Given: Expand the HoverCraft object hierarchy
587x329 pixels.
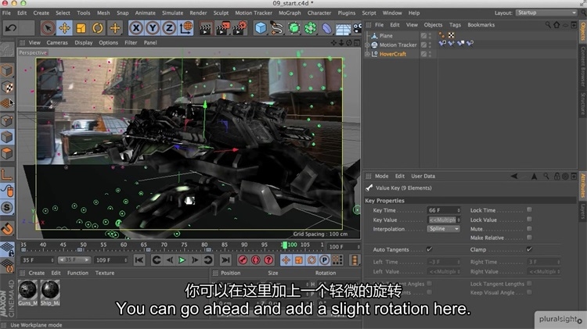Looking at the screenshot, I should [367, 54].
